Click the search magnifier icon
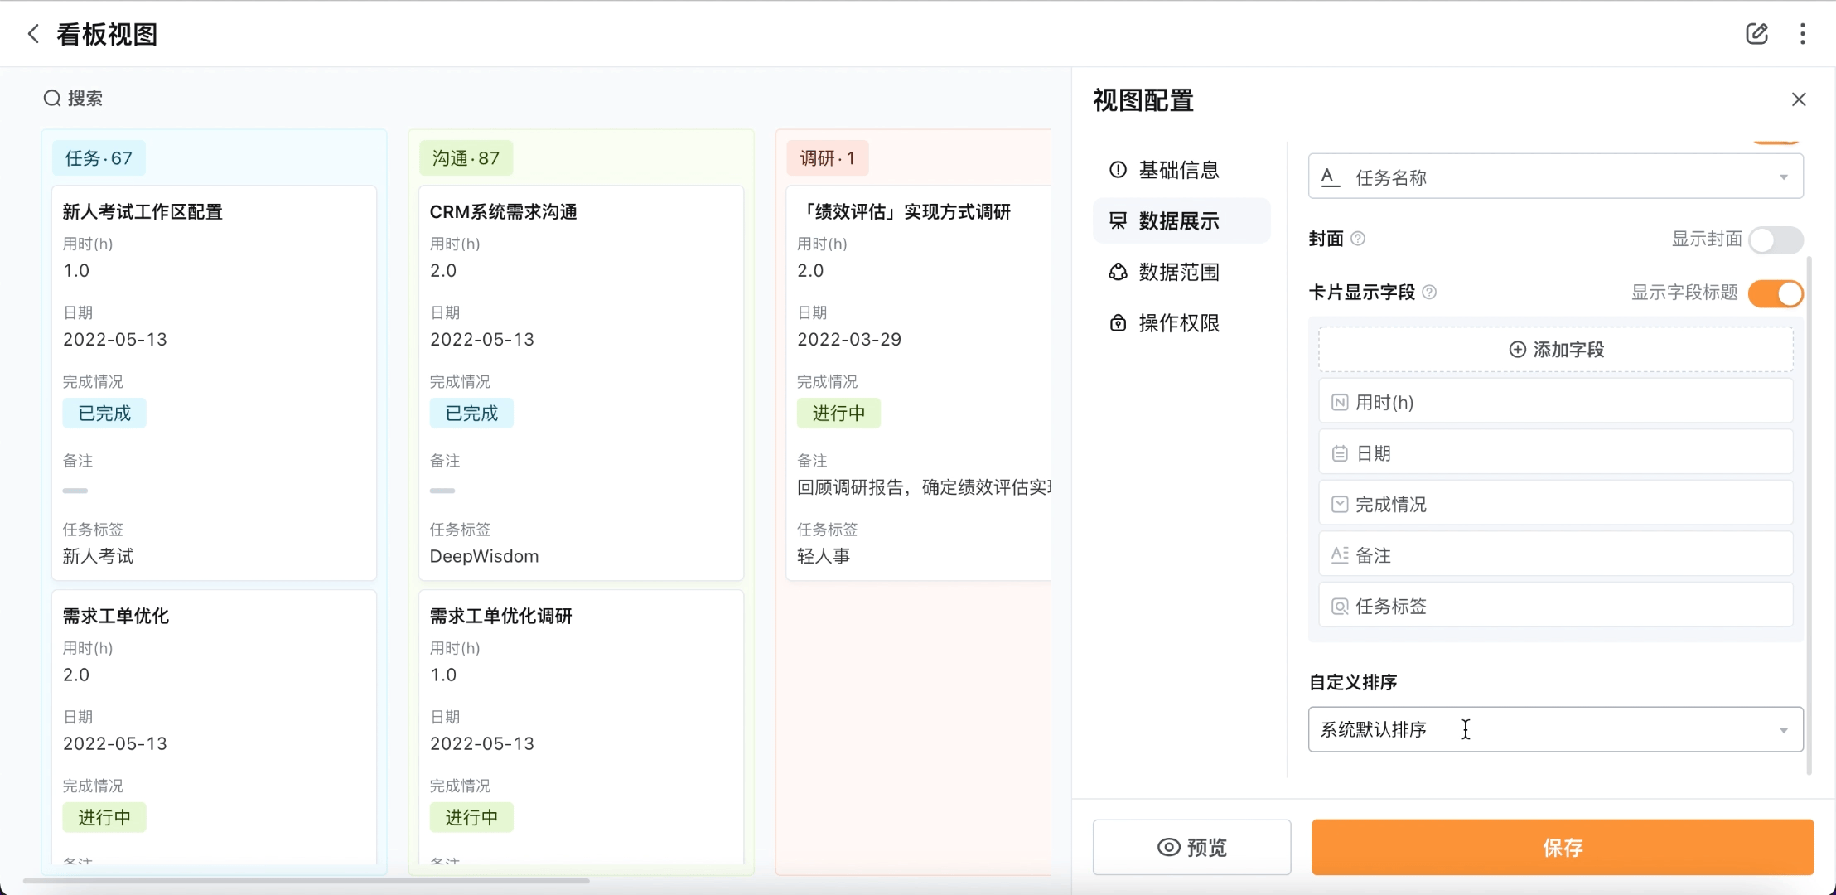Screen dimensions: 1836x895 click(52, 99)
